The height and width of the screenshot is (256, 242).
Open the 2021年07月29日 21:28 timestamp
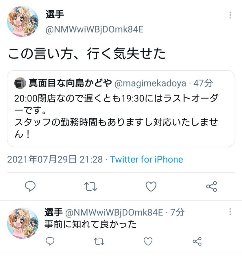(55, 159)
